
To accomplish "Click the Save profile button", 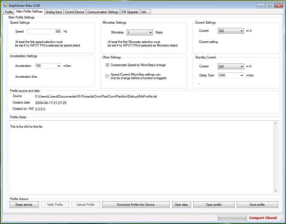I will [257, 205].
